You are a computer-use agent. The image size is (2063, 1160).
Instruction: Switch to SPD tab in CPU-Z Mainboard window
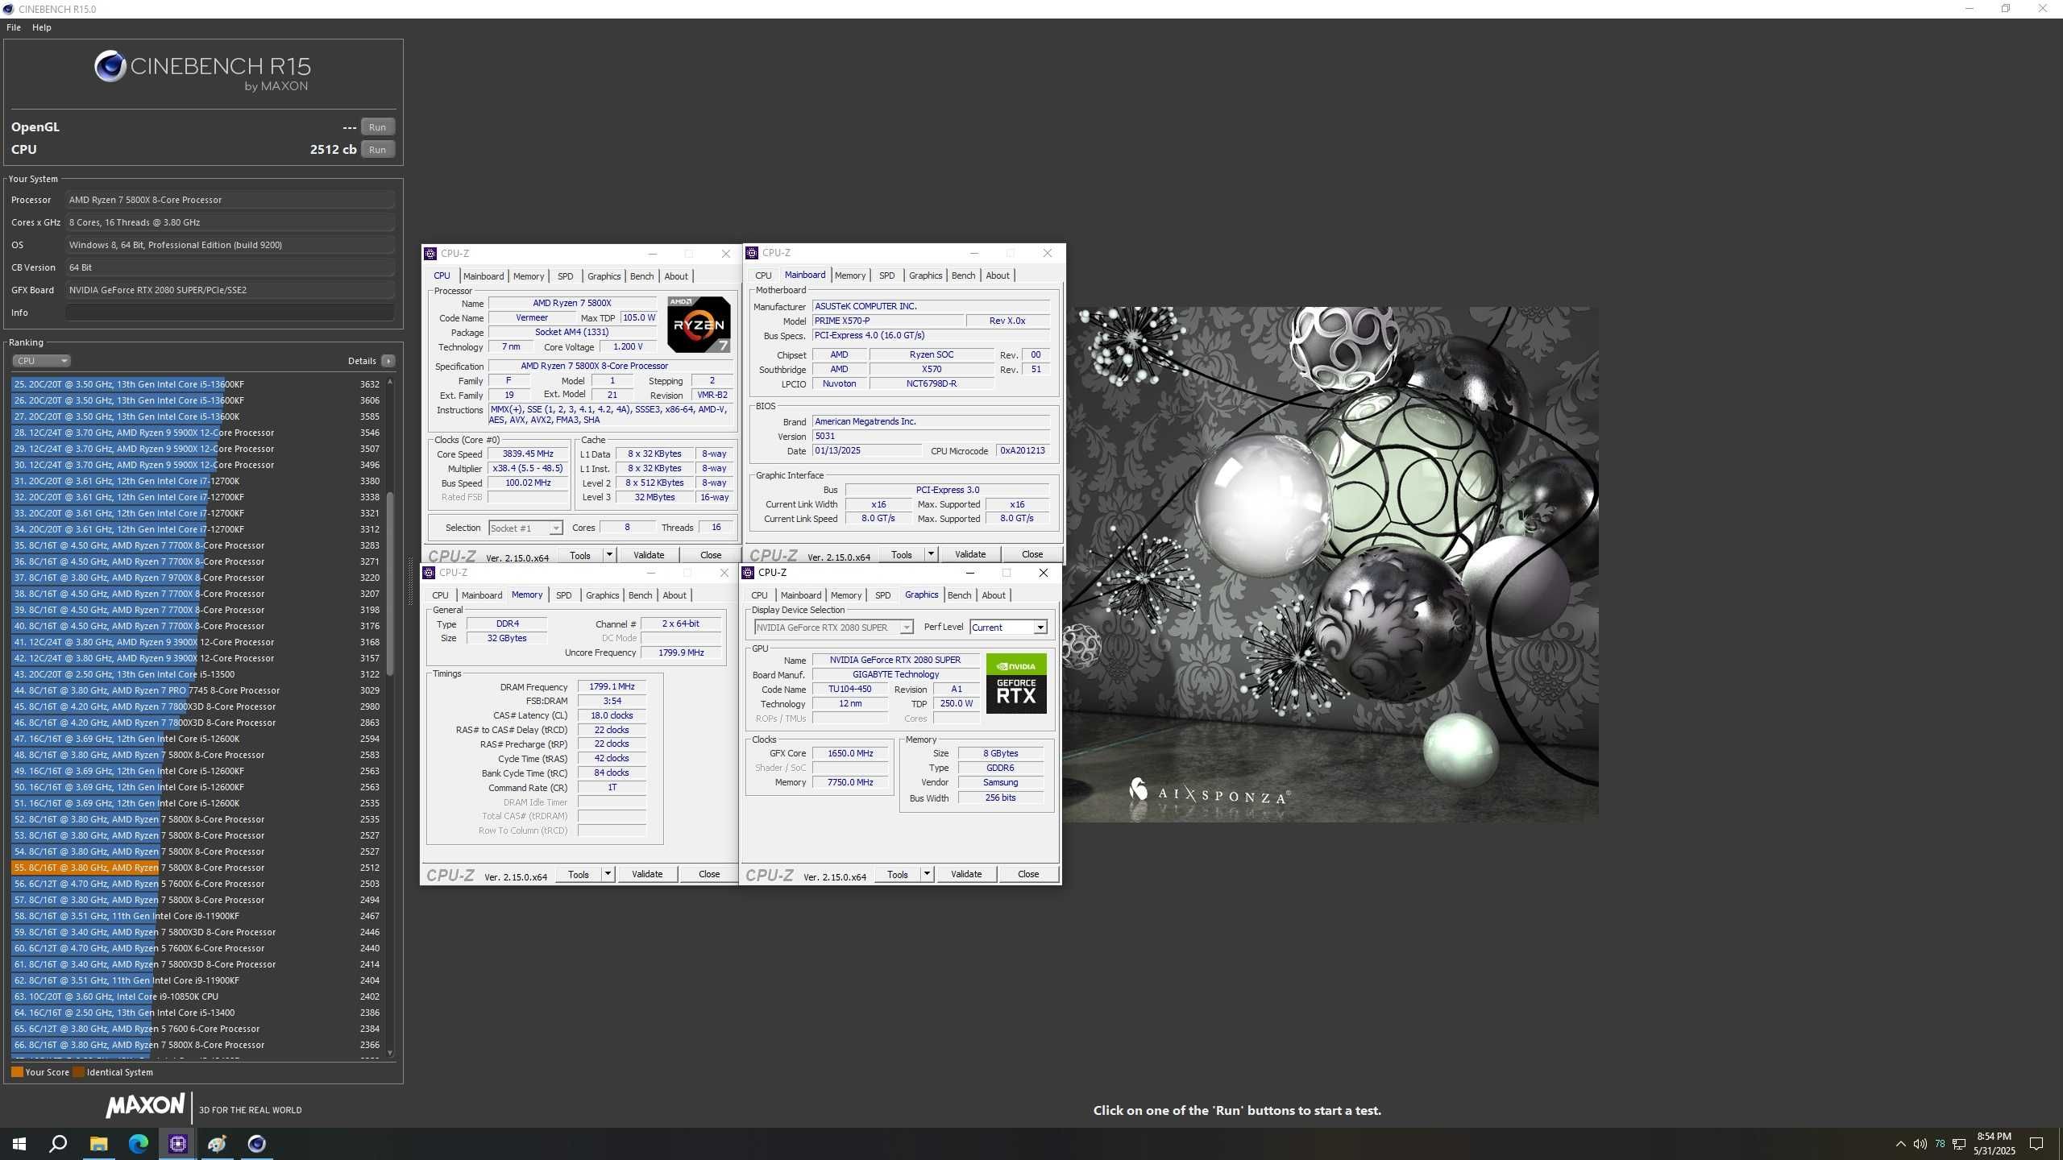coord(886,275)
